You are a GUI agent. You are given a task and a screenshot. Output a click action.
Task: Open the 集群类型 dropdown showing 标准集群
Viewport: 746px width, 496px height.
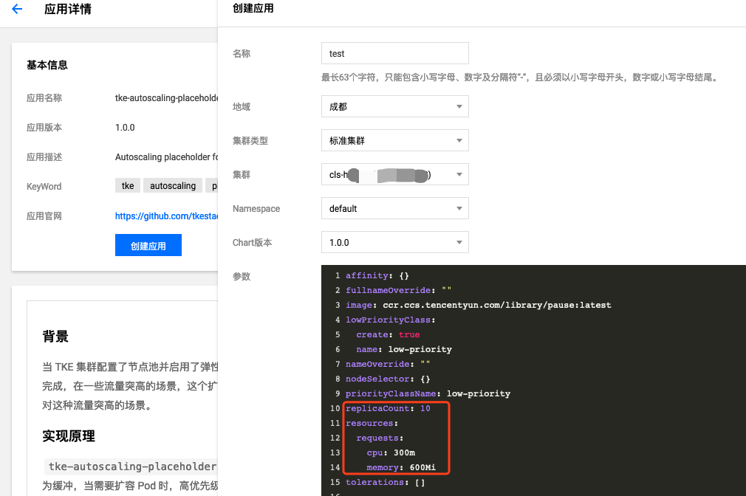coord(394,139)
